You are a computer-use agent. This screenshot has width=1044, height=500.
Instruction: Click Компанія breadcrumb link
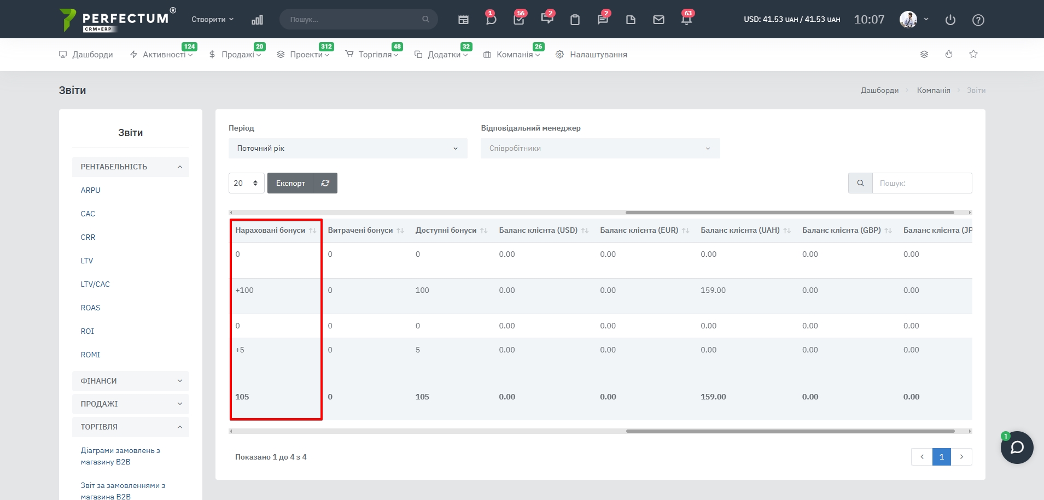(934, 90)
